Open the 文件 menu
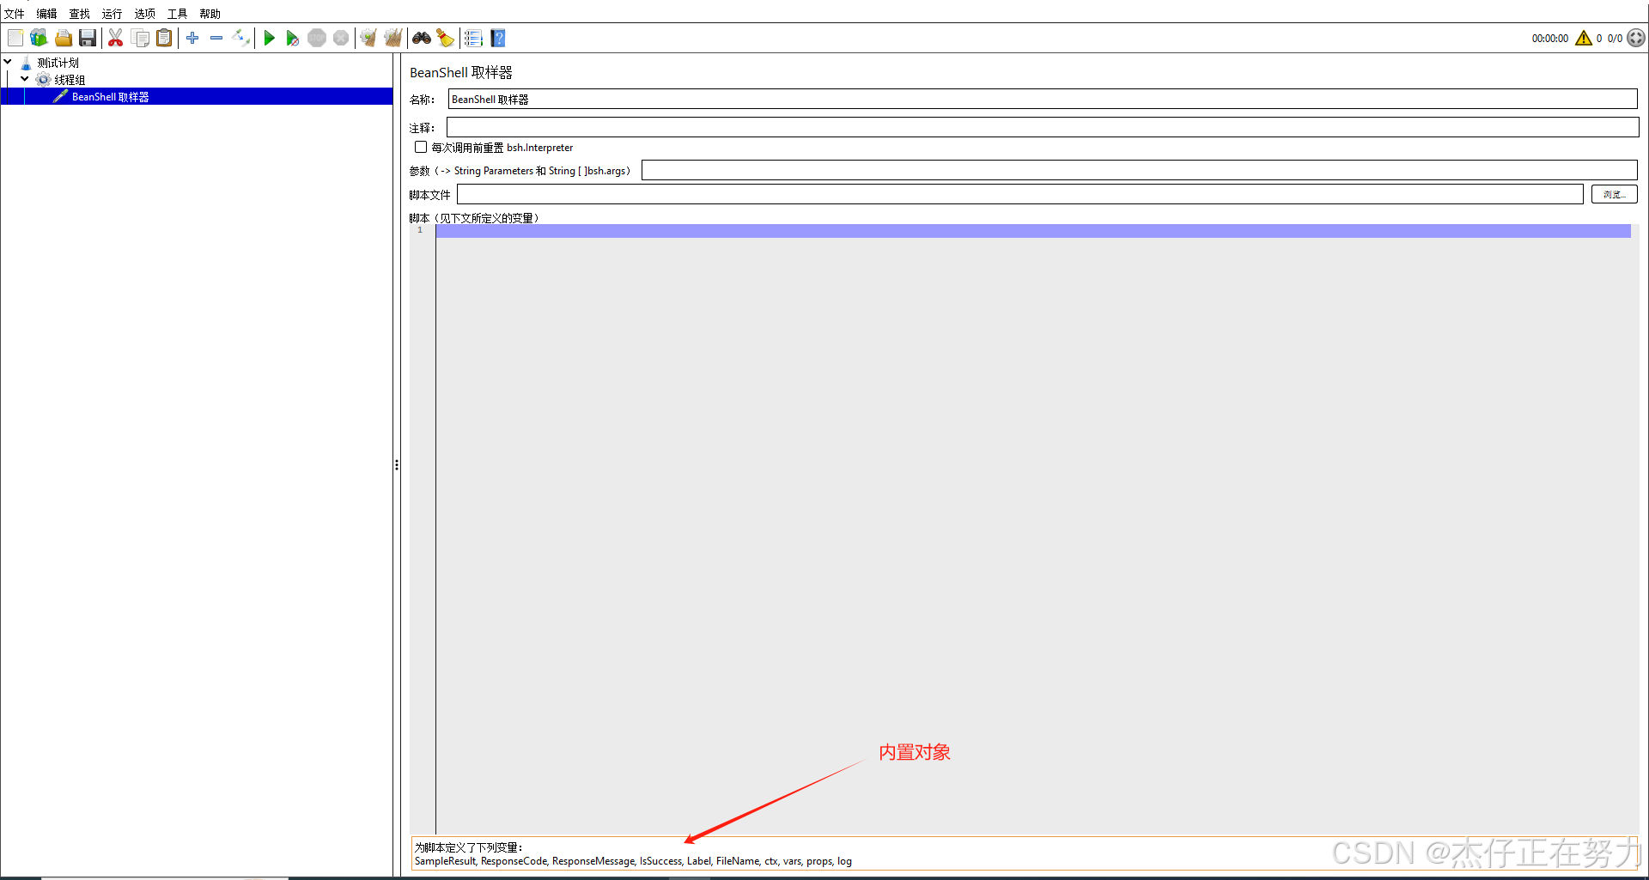This screenshot has width=1649, height=880. click(15, 14)
